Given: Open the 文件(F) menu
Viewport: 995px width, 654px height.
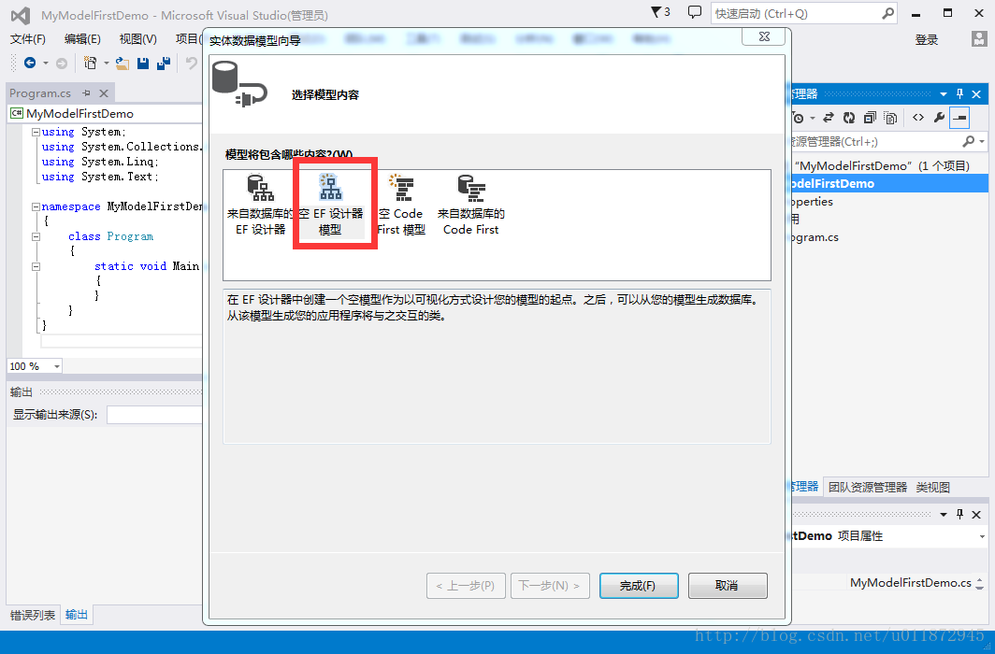Looking at the screenshot, I should point(28,39).
